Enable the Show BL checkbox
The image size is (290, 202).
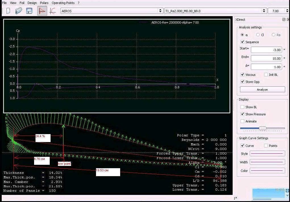242,107
